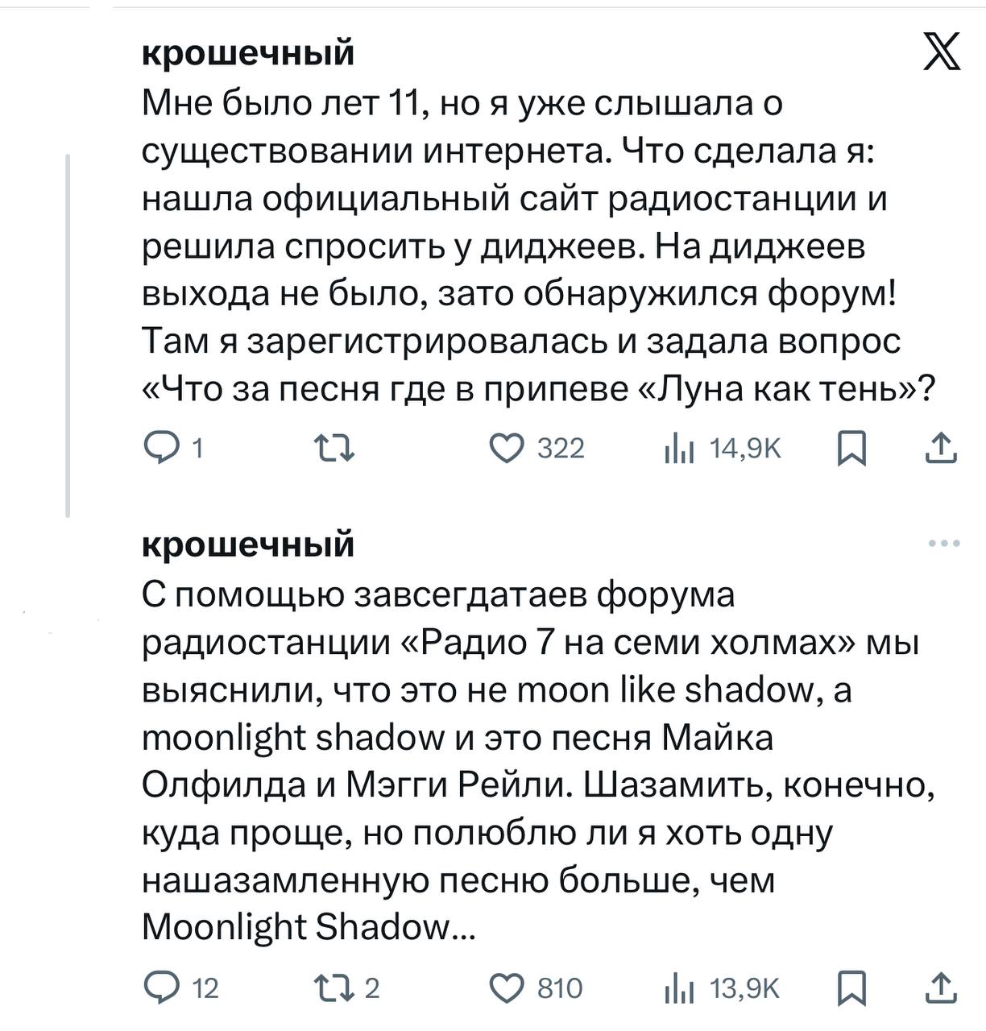Open the first tweet's author name крошечный
The image size is (986, 1031).
(248, 52)
